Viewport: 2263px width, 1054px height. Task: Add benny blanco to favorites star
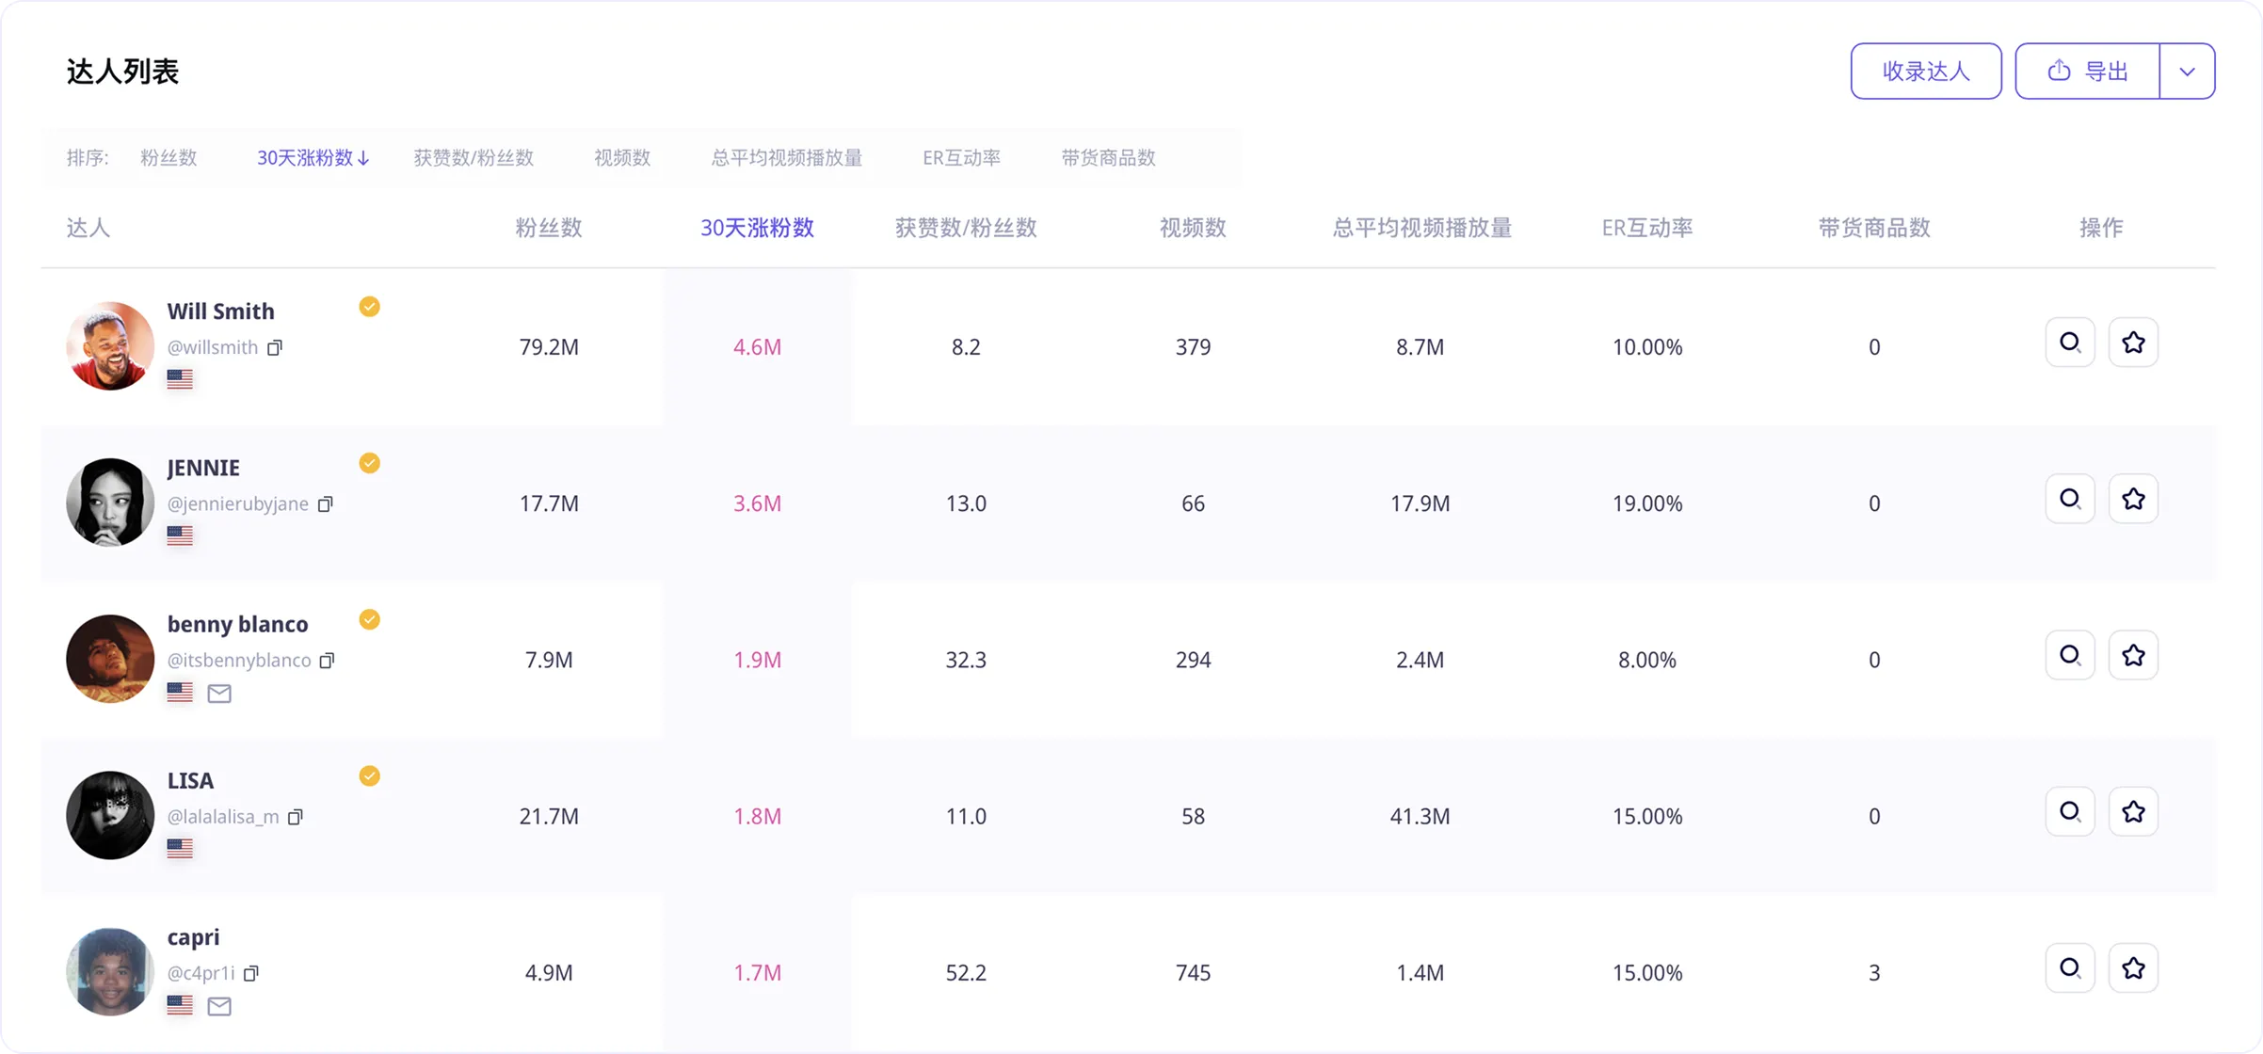pyautogui.click(x=2133, y=655)
